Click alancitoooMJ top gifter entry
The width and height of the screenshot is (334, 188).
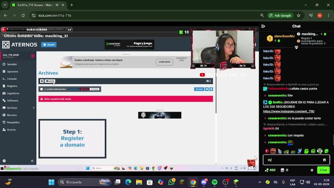[281, 38]
